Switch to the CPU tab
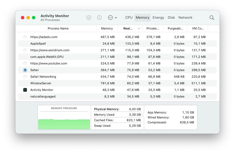The image size is (235, 154). [x=129, y=18]
